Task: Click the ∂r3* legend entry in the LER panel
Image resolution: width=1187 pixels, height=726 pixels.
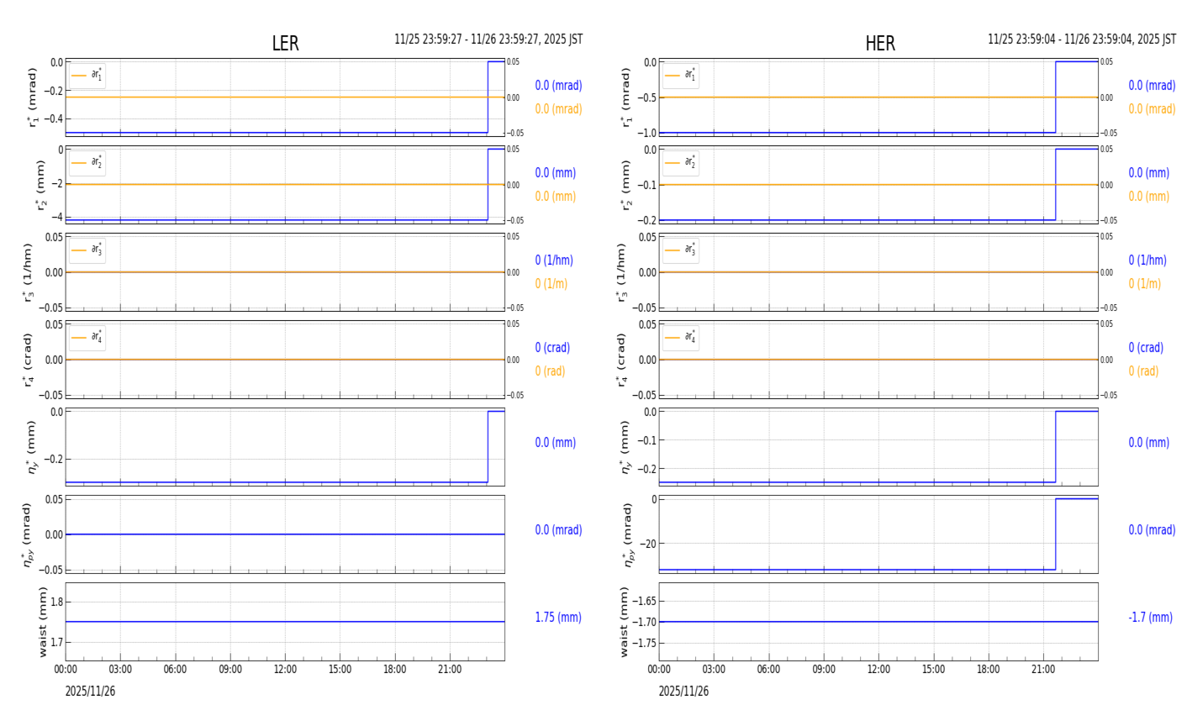Action: pos(87,250)
